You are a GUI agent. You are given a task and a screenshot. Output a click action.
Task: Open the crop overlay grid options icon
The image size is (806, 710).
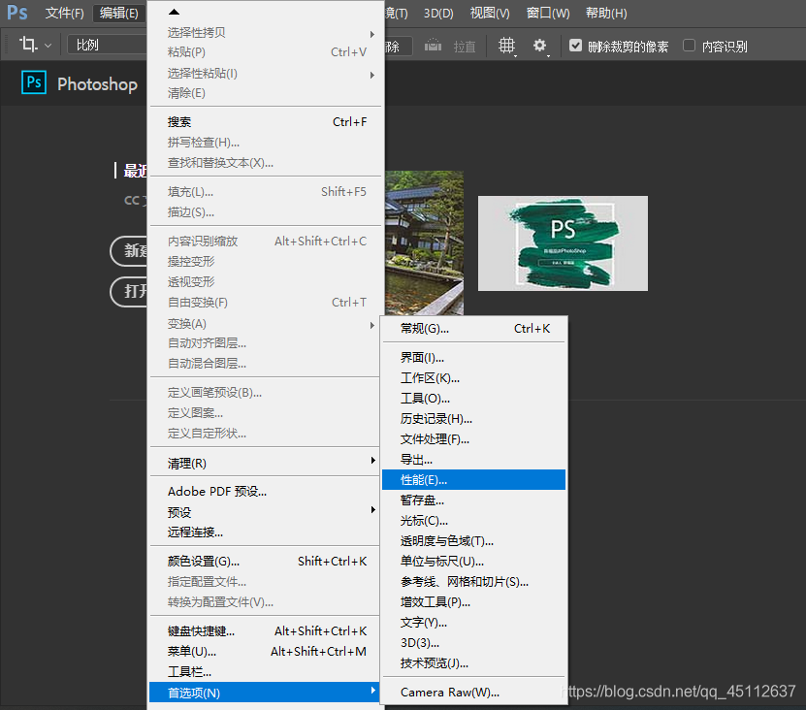click(507, 46)
